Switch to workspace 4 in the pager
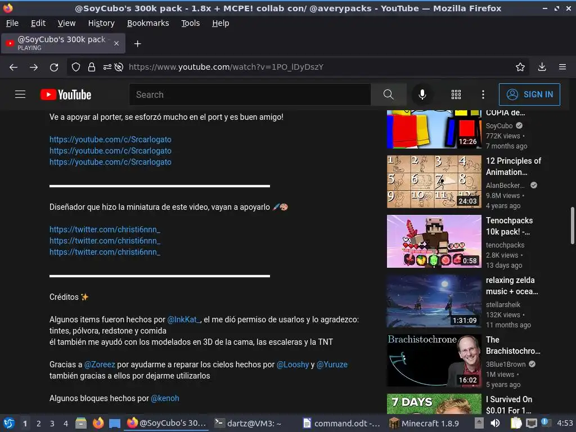576x432 pixels. tap(66, 424)
